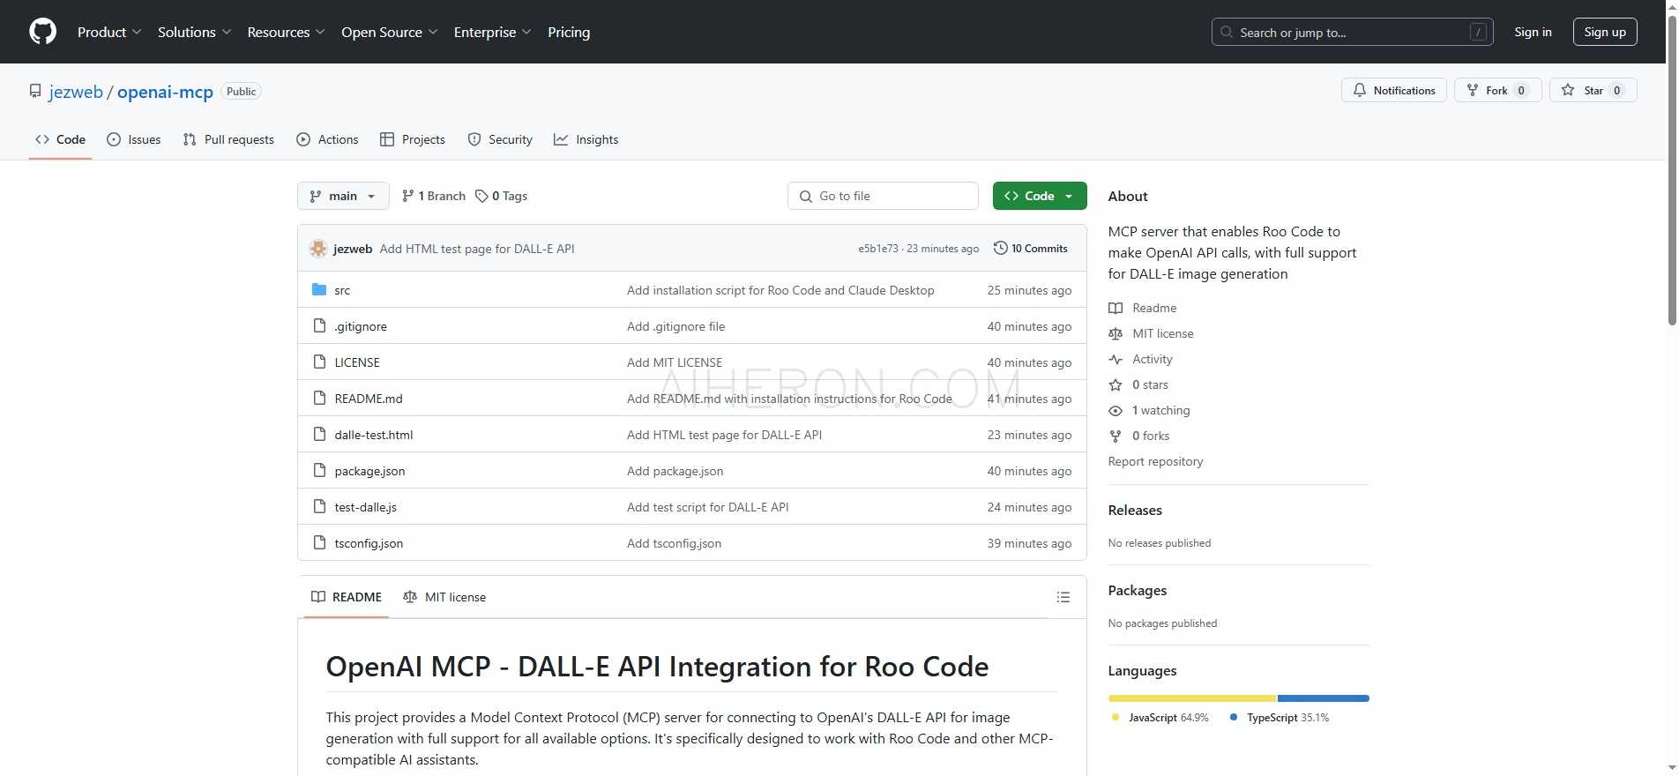Switch to the Issues tab
Screen dimensions: 1679x776
click(134, 139)
